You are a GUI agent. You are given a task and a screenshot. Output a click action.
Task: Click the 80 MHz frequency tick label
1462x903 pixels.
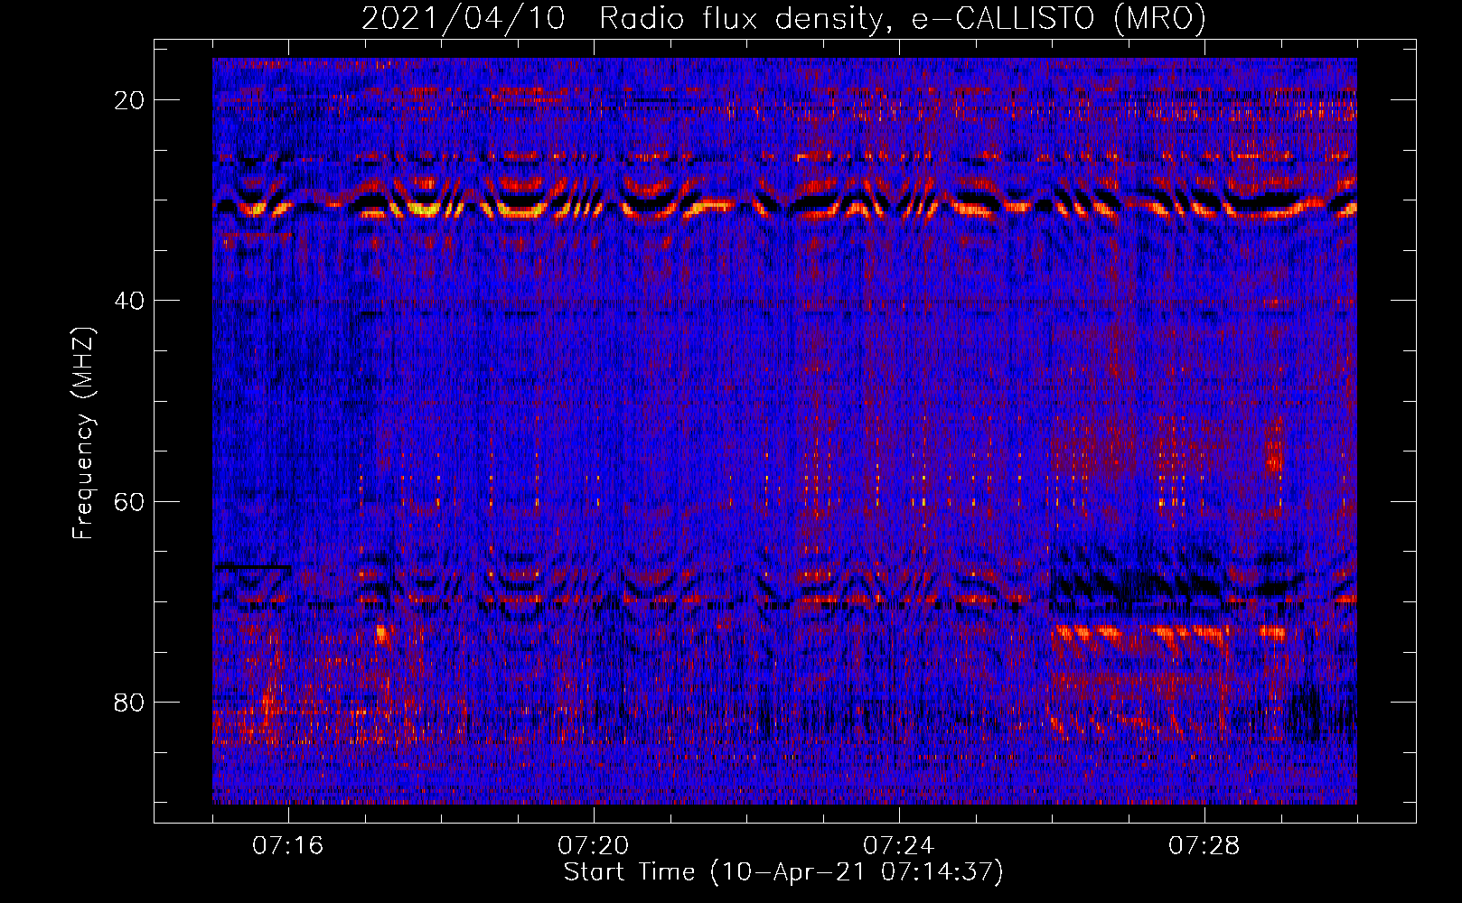(x=129, y=702)
